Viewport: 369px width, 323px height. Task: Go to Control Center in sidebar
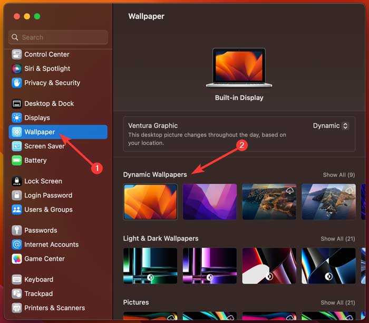coord(47,54)
